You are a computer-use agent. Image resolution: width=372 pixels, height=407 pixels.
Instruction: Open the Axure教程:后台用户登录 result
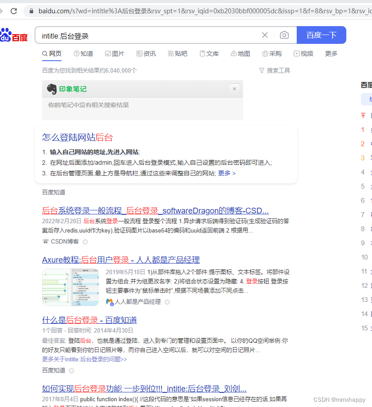(x=121, y=260)
